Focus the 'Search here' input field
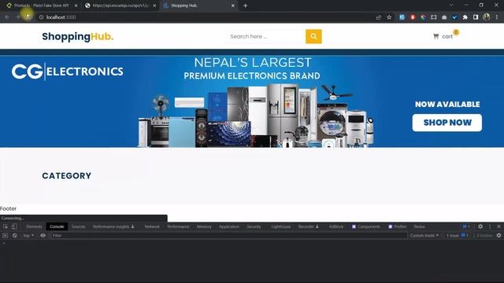Viewport: 504px width, 283px height. pyautogui.click(x=266, y=36)
